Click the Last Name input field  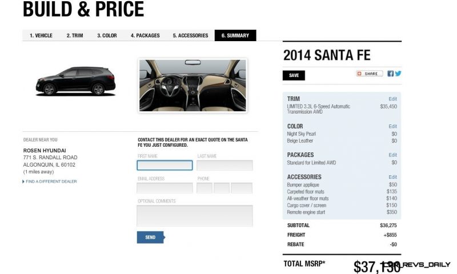[225, 166]
